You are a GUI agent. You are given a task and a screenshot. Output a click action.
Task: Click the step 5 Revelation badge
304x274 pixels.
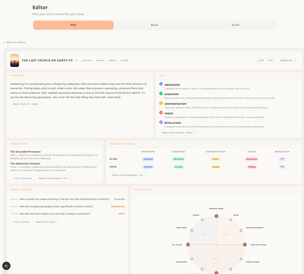tap(161, 122)
